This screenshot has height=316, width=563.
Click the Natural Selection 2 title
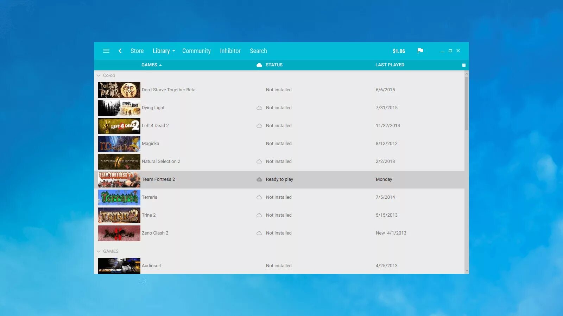coord(161,162)
